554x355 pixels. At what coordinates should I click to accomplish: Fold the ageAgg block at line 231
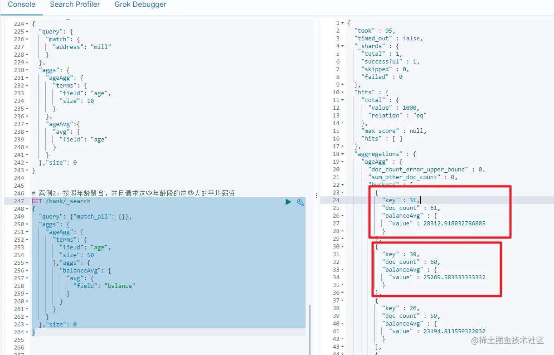27,78
